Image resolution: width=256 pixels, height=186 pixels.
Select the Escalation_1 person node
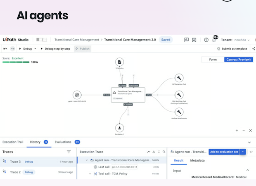pyautogui.click(x=119, y=128)
